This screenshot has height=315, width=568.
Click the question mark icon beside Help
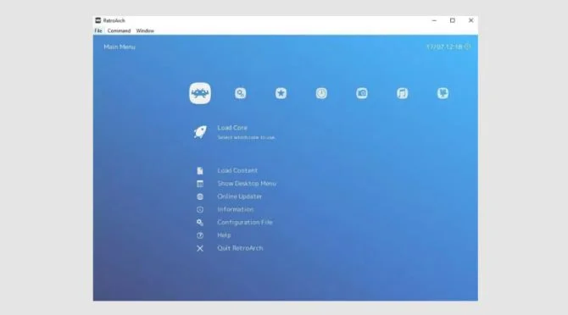200,235
